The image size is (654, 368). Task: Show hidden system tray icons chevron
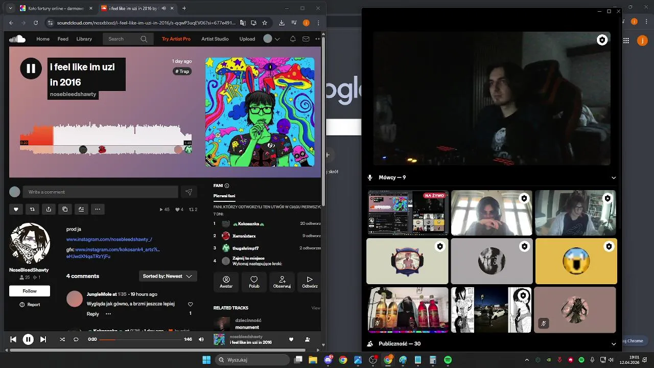527,360
